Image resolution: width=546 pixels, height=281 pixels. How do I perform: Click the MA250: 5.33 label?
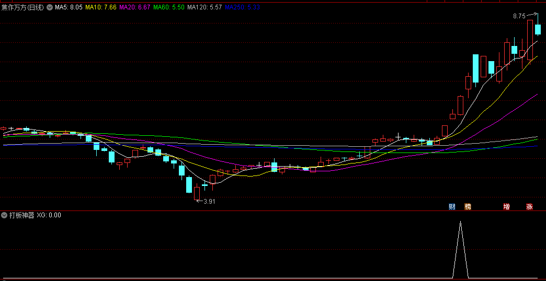pyautogui.click(x=242, y=7)
